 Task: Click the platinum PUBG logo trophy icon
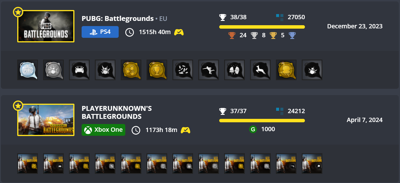[28, 70]
